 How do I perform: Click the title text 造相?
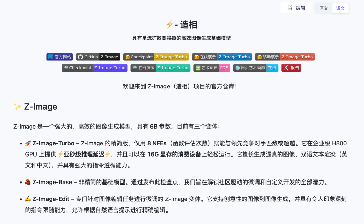click(188, 25)
